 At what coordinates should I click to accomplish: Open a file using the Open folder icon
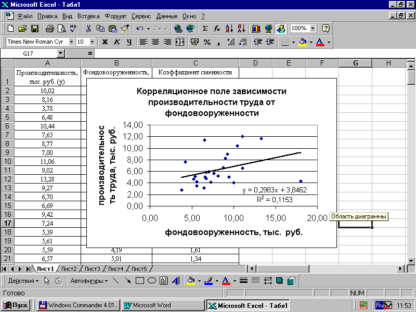pos(23,29)
